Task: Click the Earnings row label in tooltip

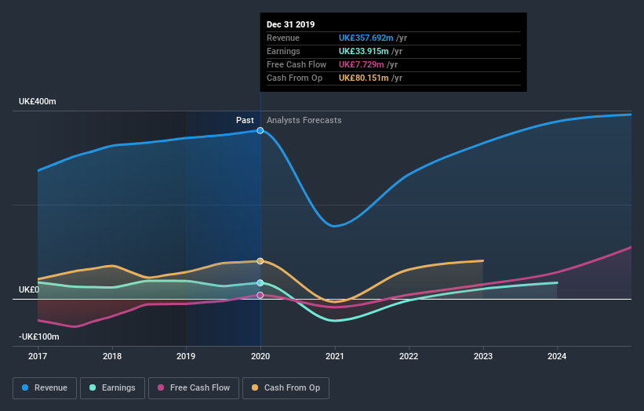Action: 283,51
